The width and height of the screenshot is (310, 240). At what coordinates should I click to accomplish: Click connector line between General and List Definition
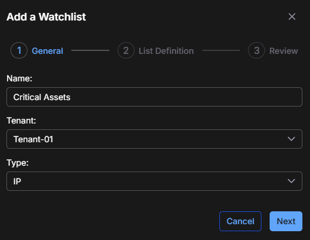point(90,50)
